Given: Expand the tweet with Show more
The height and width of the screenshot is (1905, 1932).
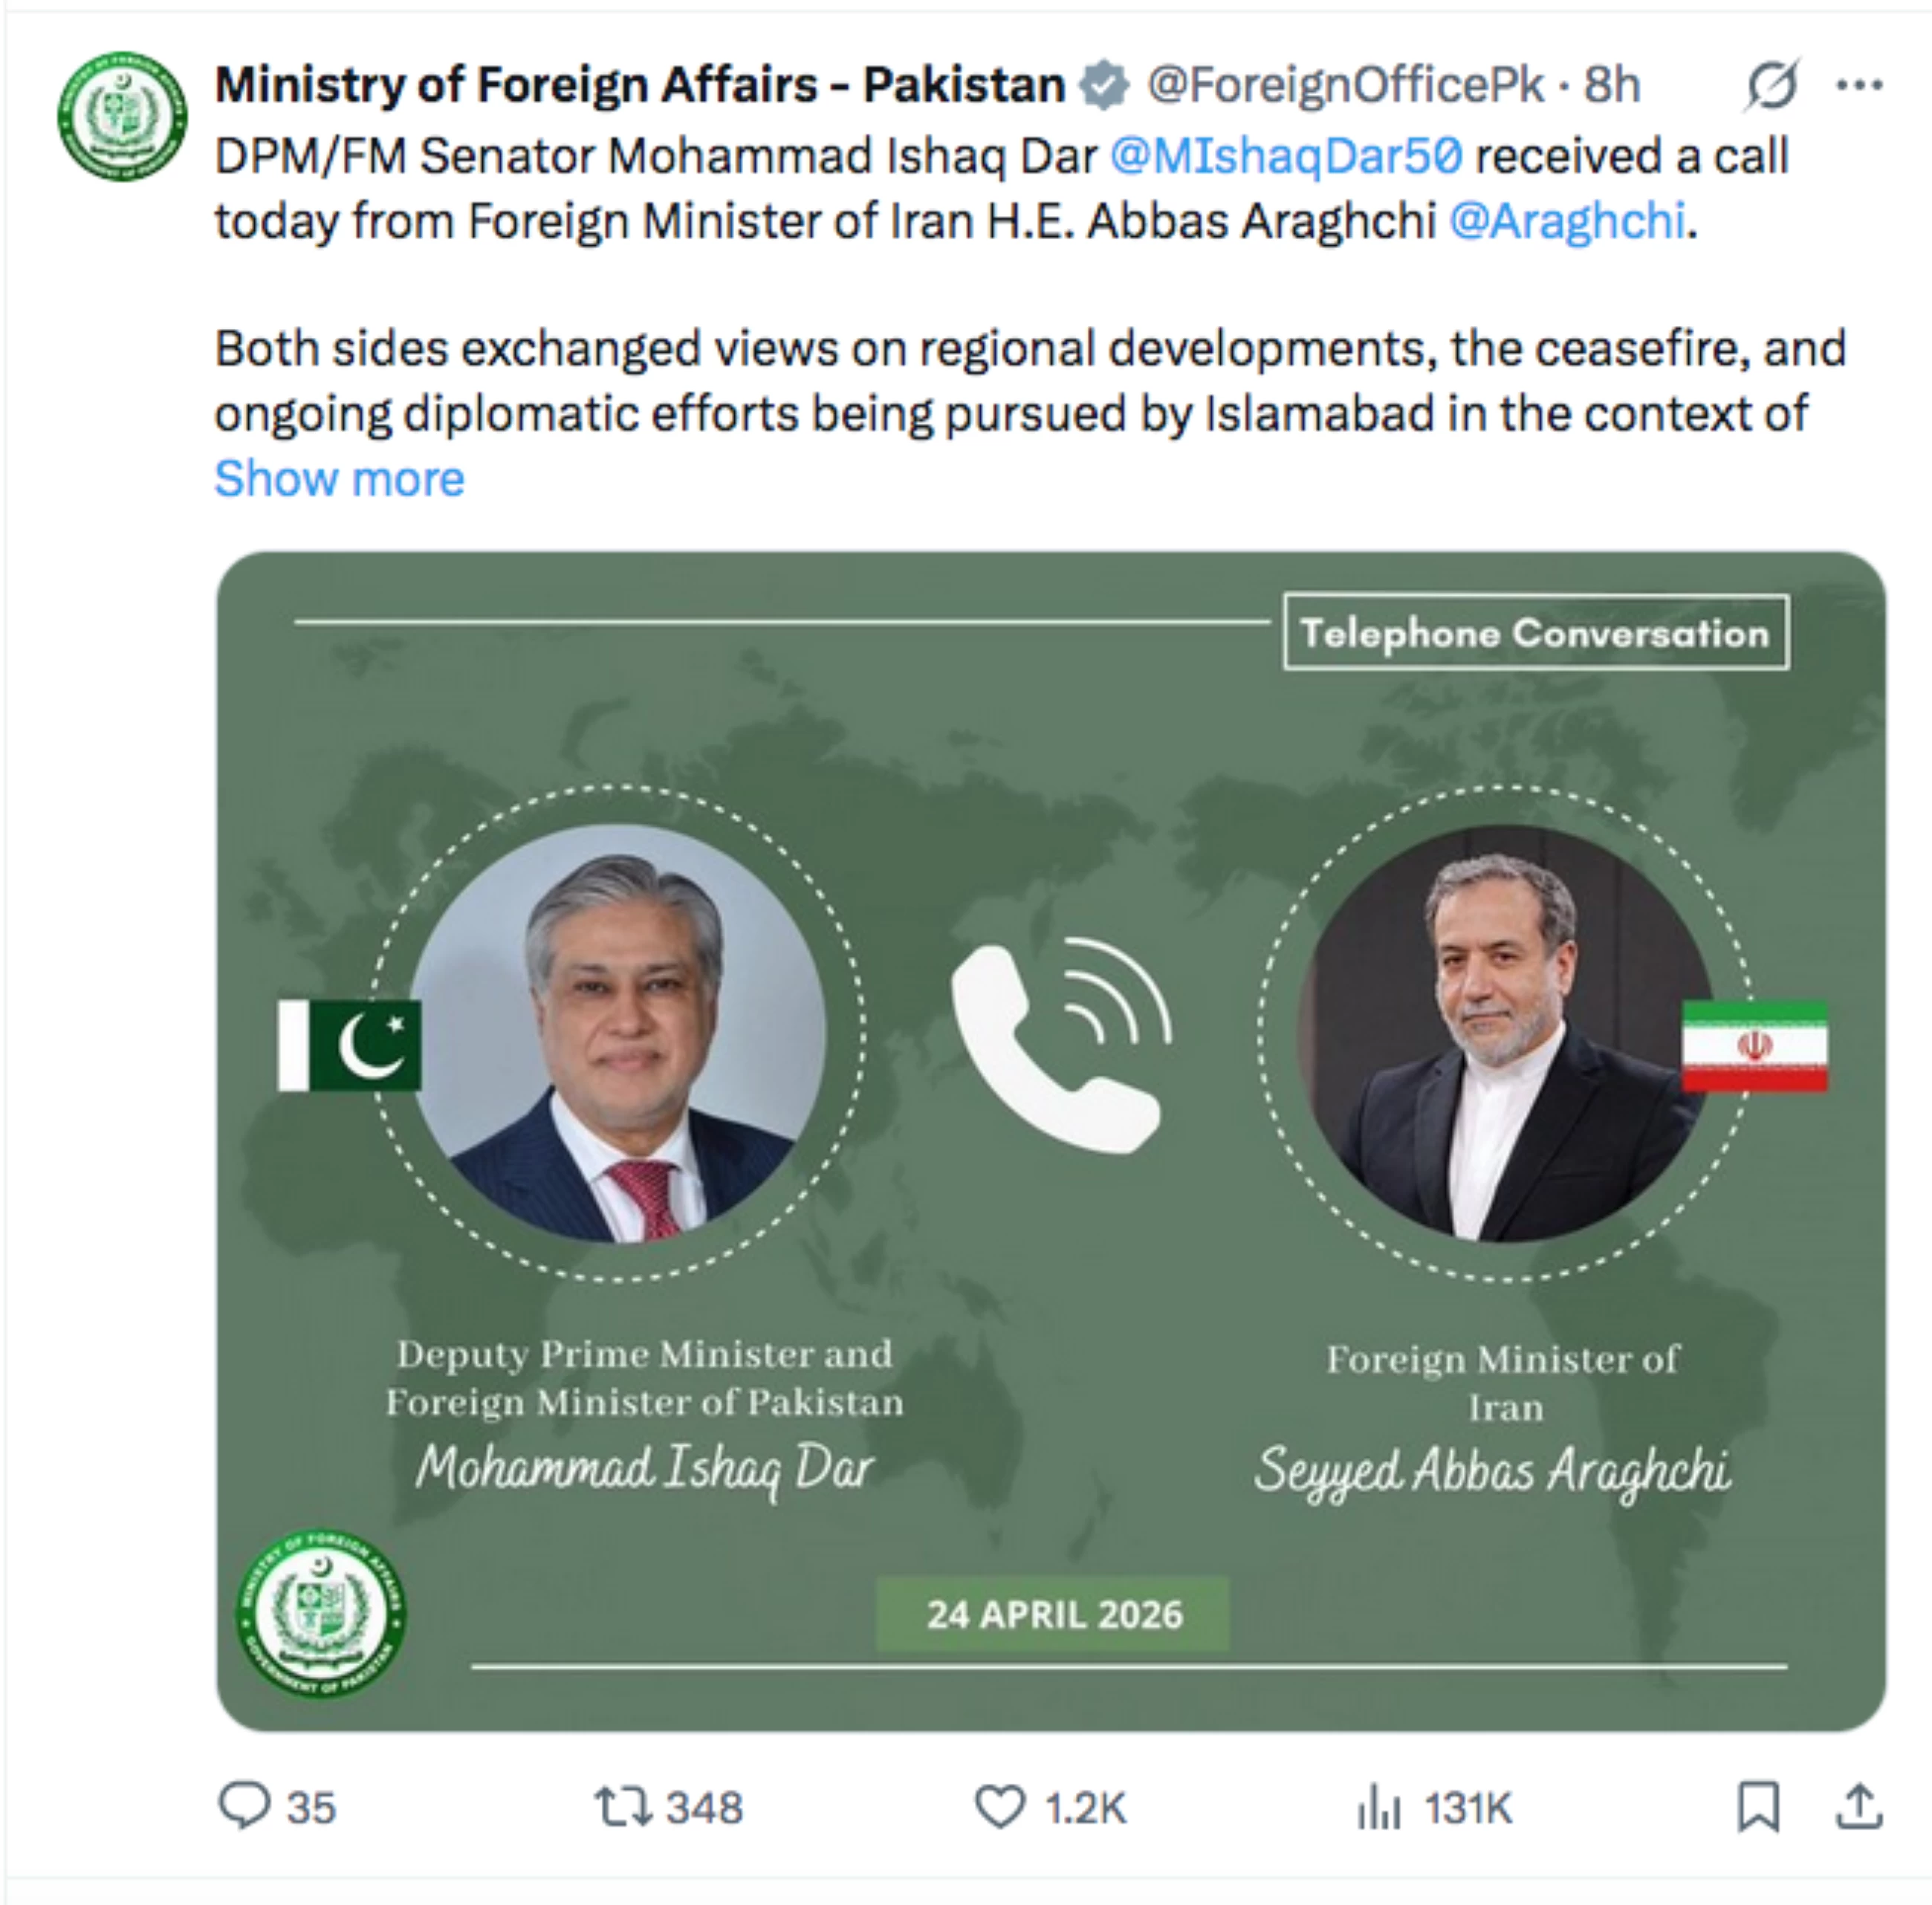Looking at the screenshot, I should tap(339, 479).
